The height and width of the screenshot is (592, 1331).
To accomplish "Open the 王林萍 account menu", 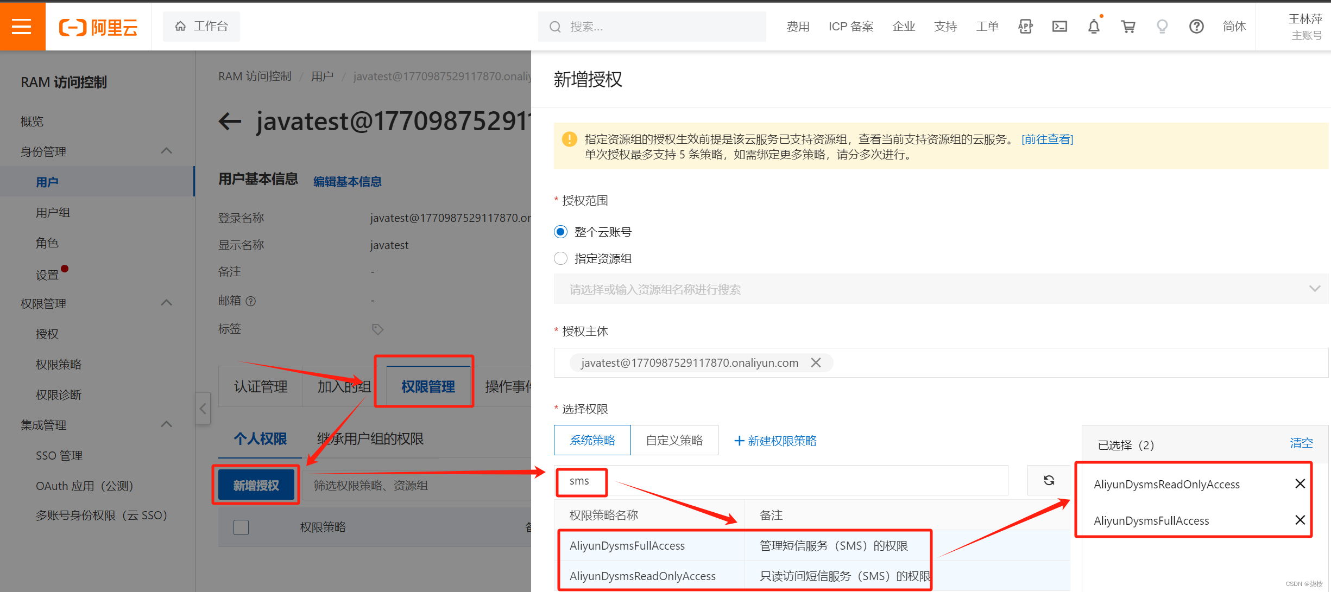I will [1305, 27].
